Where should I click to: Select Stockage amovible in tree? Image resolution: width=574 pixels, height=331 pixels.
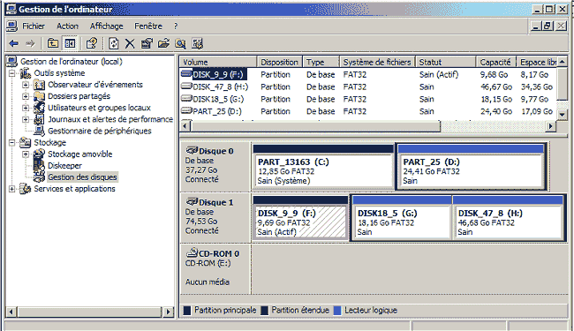tap(80, 154)
